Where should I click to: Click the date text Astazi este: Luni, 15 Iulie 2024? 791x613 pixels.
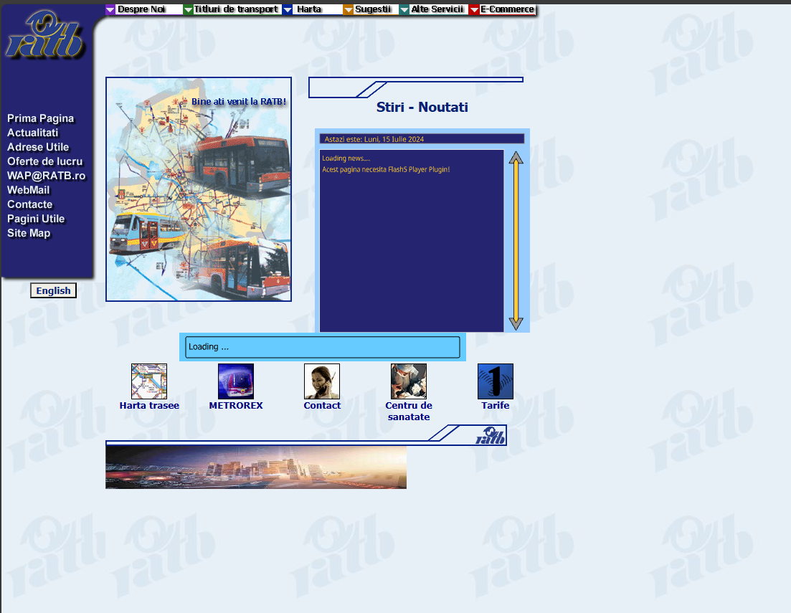[x=374, y=139]
